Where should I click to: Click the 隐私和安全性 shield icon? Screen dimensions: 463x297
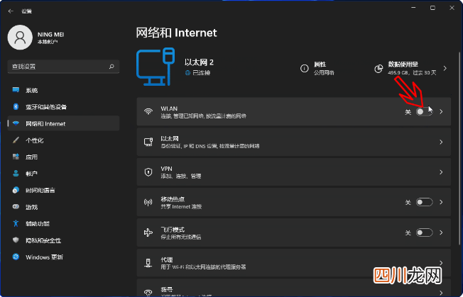point(16,240)
